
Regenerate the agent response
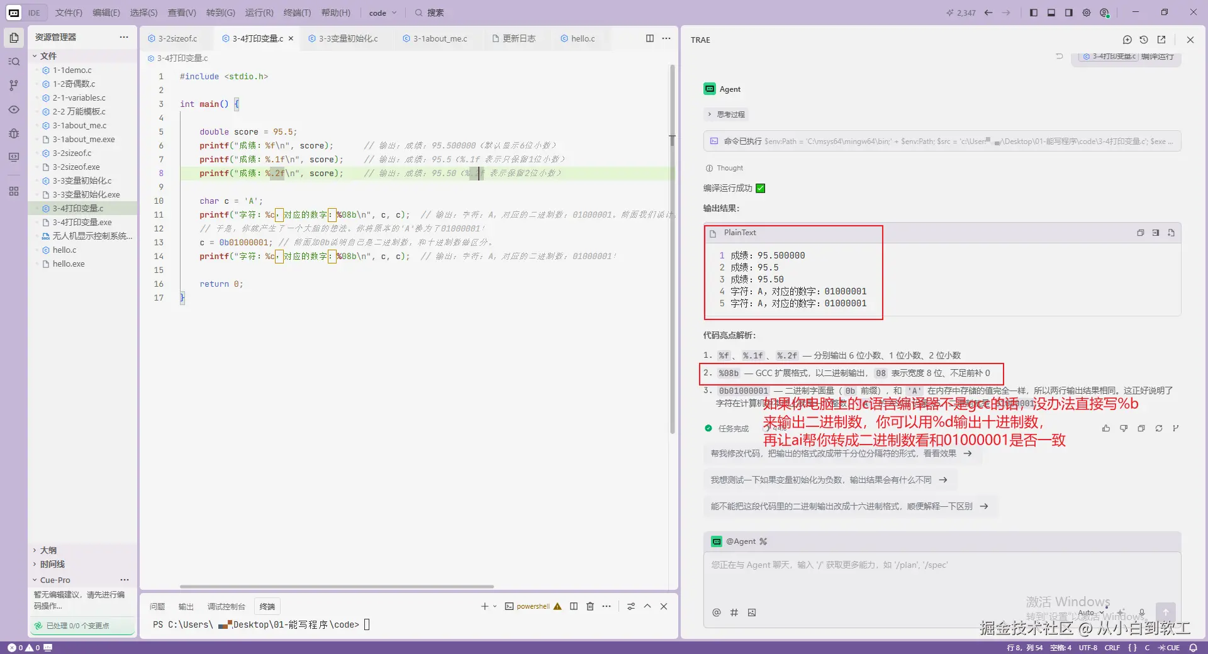(x=1159, y=428)
